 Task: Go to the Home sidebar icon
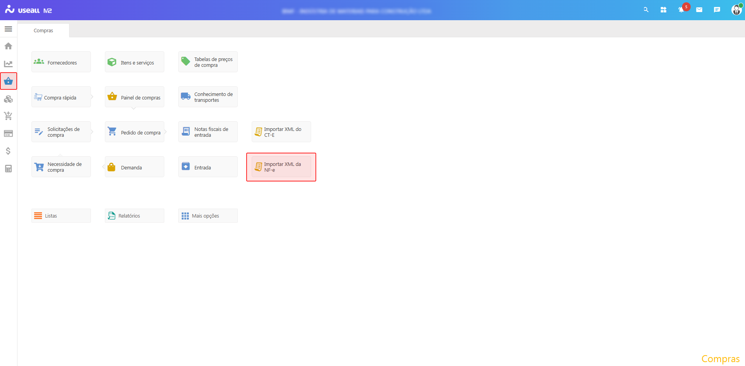point(8,46)
